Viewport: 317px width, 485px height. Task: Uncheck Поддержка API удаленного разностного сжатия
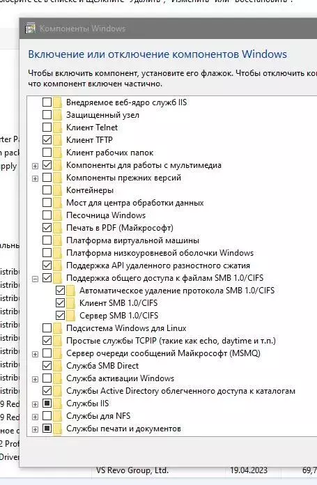click(x=47, y=265)
